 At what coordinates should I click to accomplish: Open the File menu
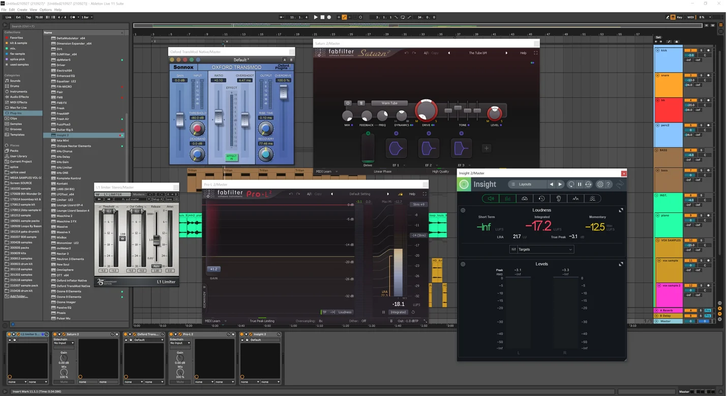(x=4, y=10)
